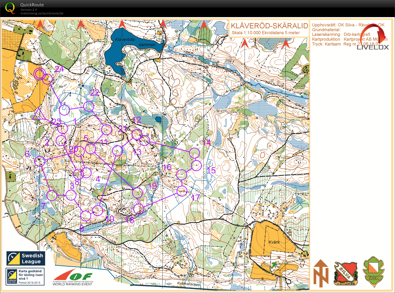Select the control circle labeled 2
This screenshot has height=293, width=395.
(x=61, y=141)
